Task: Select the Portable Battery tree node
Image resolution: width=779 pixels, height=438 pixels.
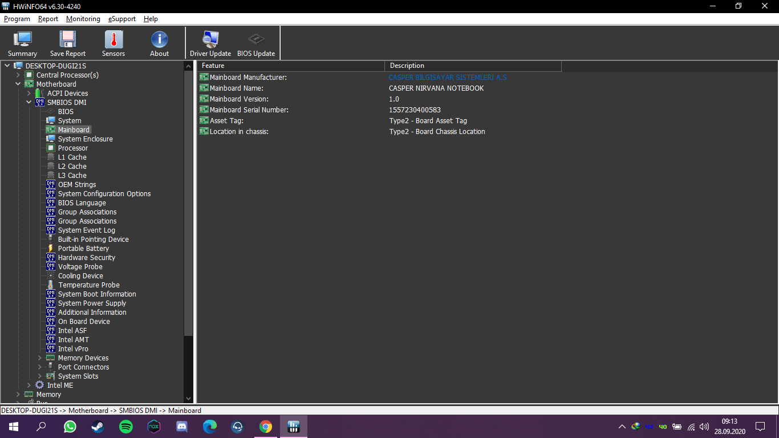Action: coord(83,249)
